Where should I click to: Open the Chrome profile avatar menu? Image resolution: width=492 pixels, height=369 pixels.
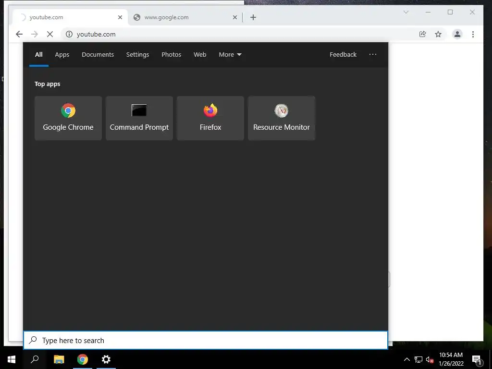click(x=457, y=34)
